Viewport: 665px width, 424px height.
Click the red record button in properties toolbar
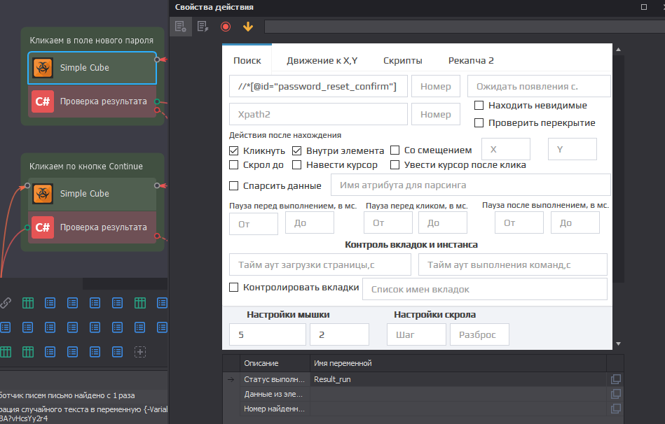click(x=225, y=27)
